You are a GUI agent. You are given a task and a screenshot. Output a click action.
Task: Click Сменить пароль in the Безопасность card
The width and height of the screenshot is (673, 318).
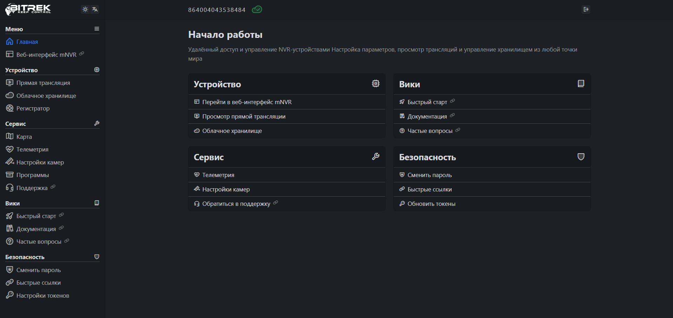429,175
